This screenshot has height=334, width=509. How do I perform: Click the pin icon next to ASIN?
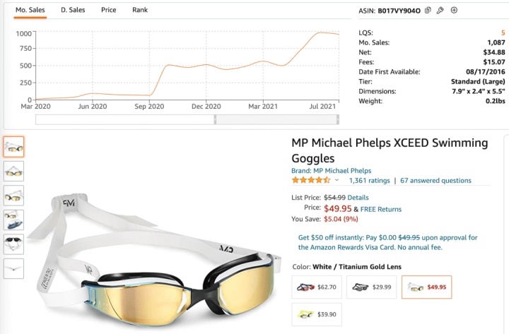click(x=440, y=11)
